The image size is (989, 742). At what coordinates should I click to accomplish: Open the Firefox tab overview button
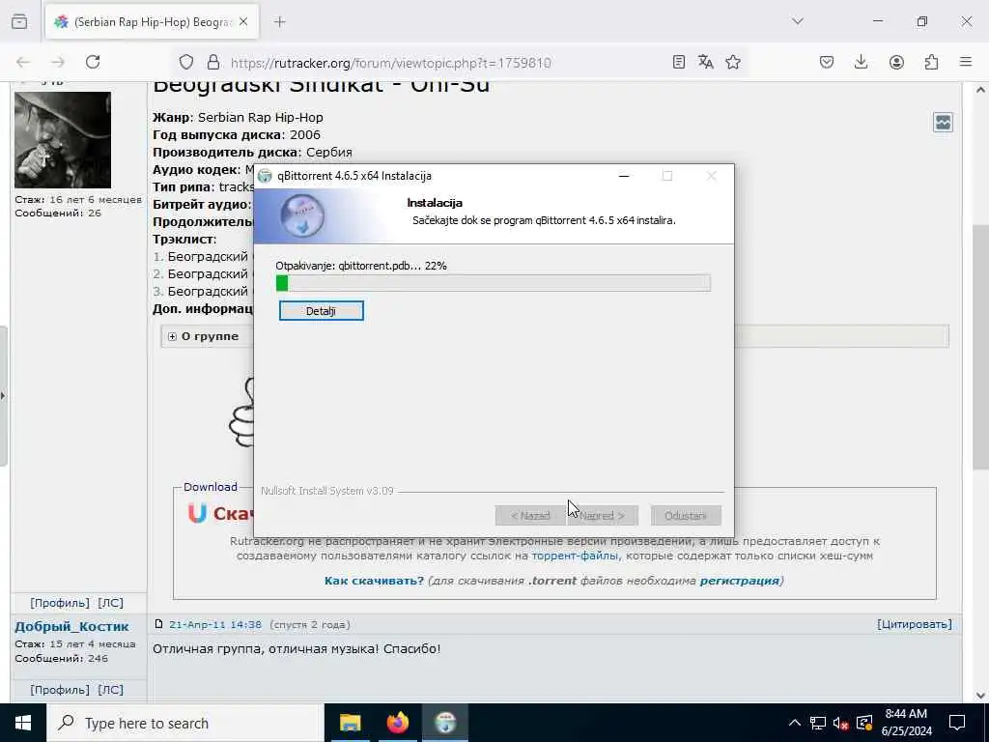19,21
